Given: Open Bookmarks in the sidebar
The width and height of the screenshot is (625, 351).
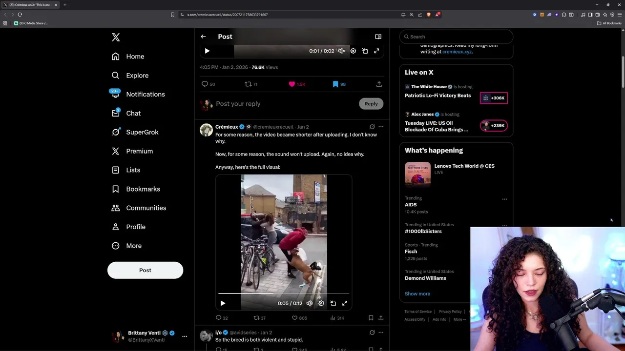Looking at the screenshot, I should 136,189.
